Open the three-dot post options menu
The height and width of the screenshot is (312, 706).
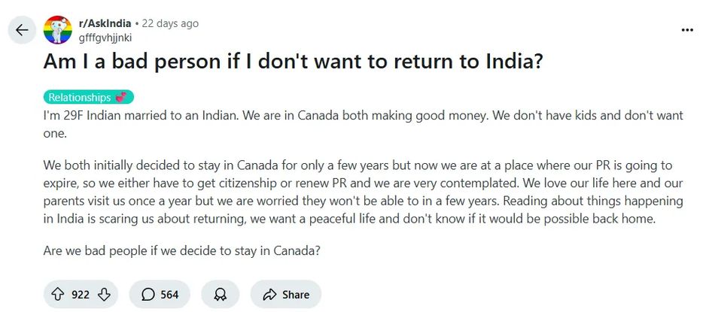click(x=686, y=30)
